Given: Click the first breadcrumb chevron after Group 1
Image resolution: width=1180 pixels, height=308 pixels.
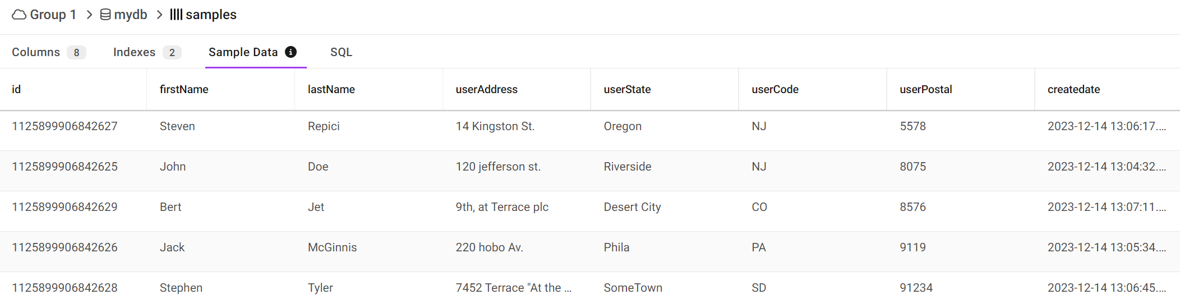Looking at the screenshot, I should (89, 15).
